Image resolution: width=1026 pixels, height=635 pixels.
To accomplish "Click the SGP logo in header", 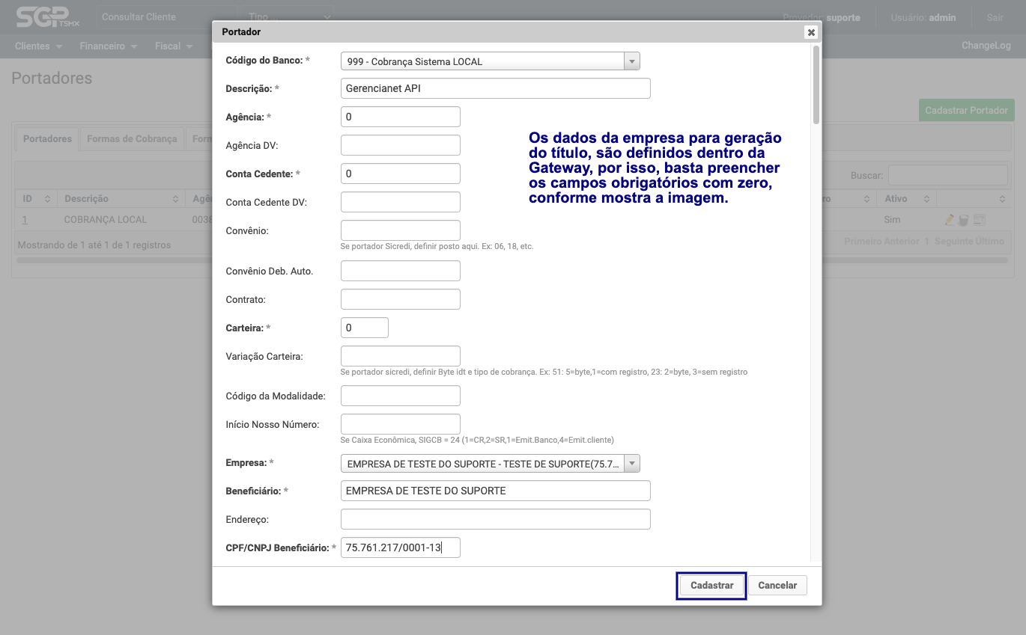I will click(x=47, y=17).
